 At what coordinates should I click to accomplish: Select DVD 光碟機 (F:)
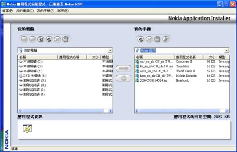pos(33,76)
